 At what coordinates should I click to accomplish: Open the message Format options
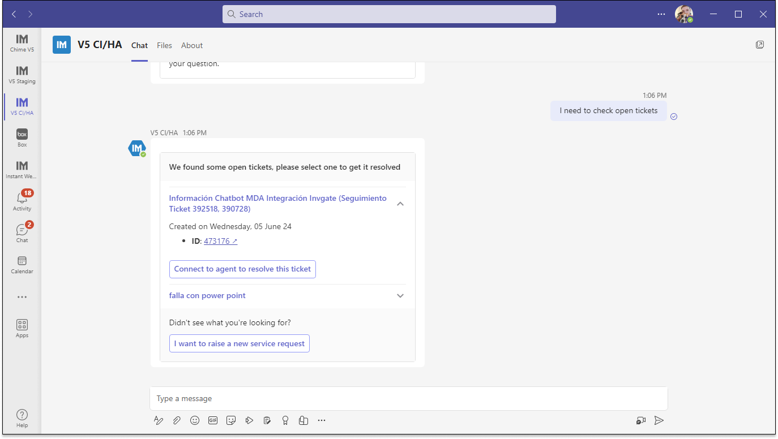click(159, 420)
